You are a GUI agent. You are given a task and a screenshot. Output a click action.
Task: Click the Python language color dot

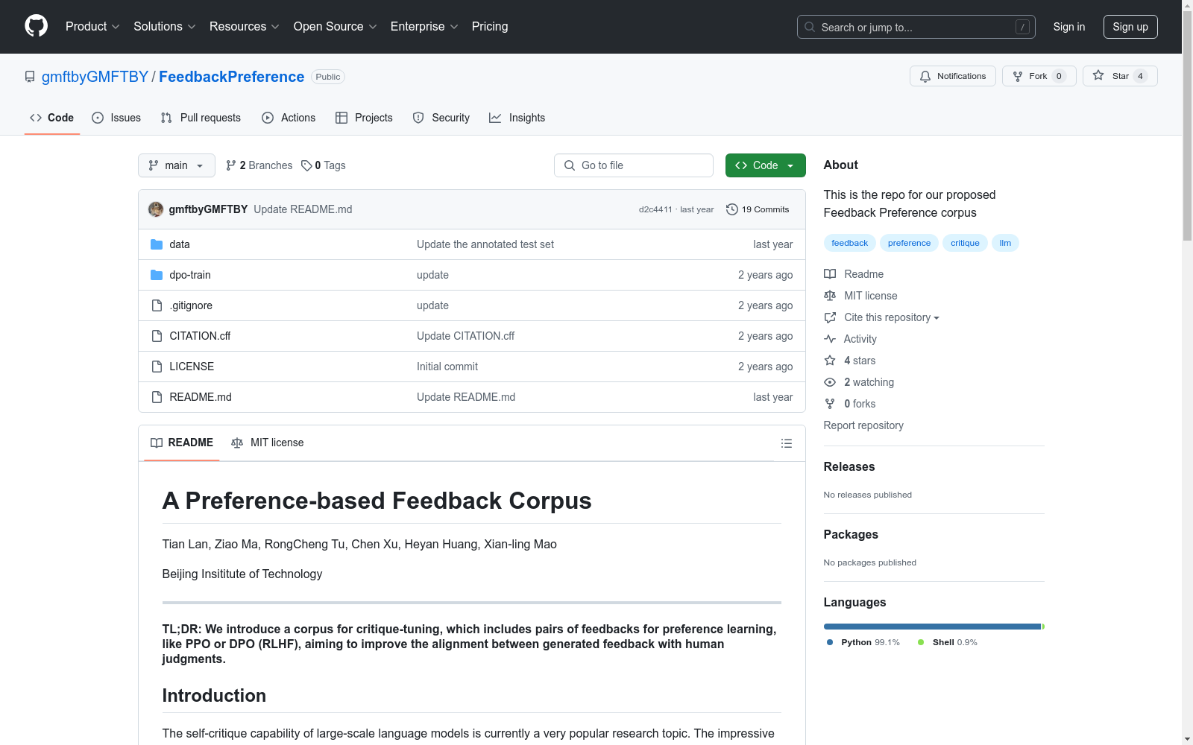tap(830, 642)
